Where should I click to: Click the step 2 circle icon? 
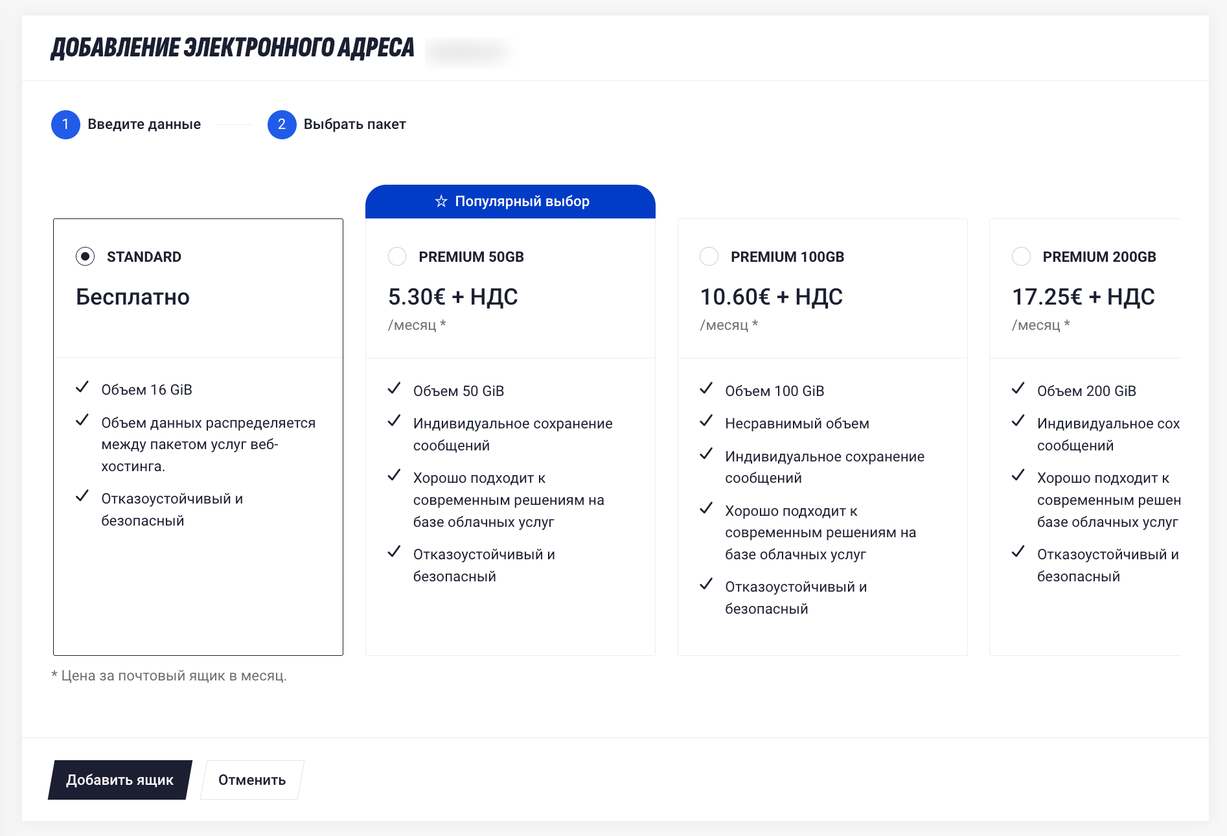pos(282,124)
